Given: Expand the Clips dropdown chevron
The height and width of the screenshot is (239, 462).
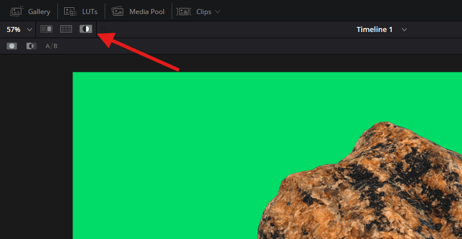Looking at the screenshot, I should [x=217, y=12].
